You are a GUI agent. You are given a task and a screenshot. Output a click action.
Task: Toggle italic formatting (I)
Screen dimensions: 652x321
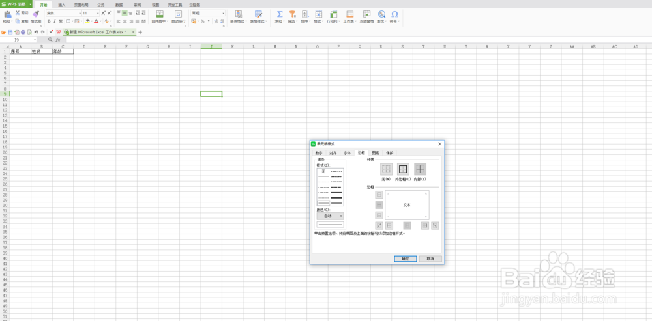pyautogui.click(x=55, y=21)
